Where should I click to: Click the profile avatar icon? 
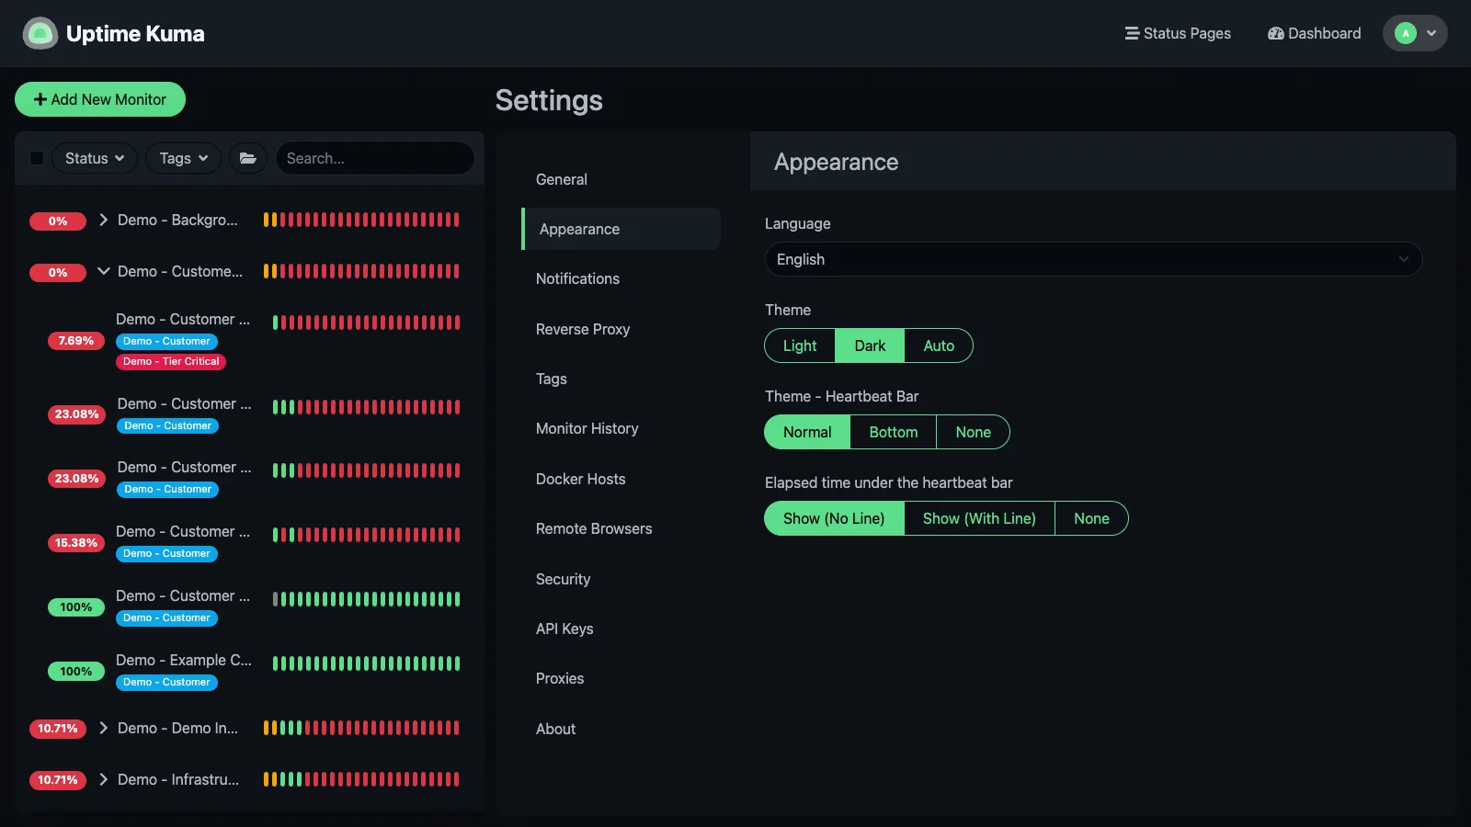1405,33
